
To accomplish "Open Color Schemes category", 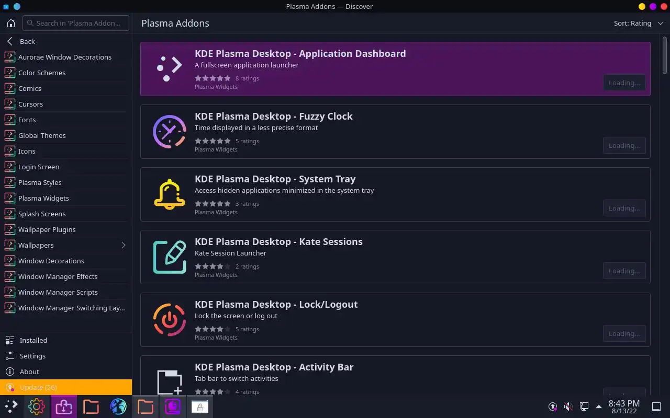I will pos(66,73).
